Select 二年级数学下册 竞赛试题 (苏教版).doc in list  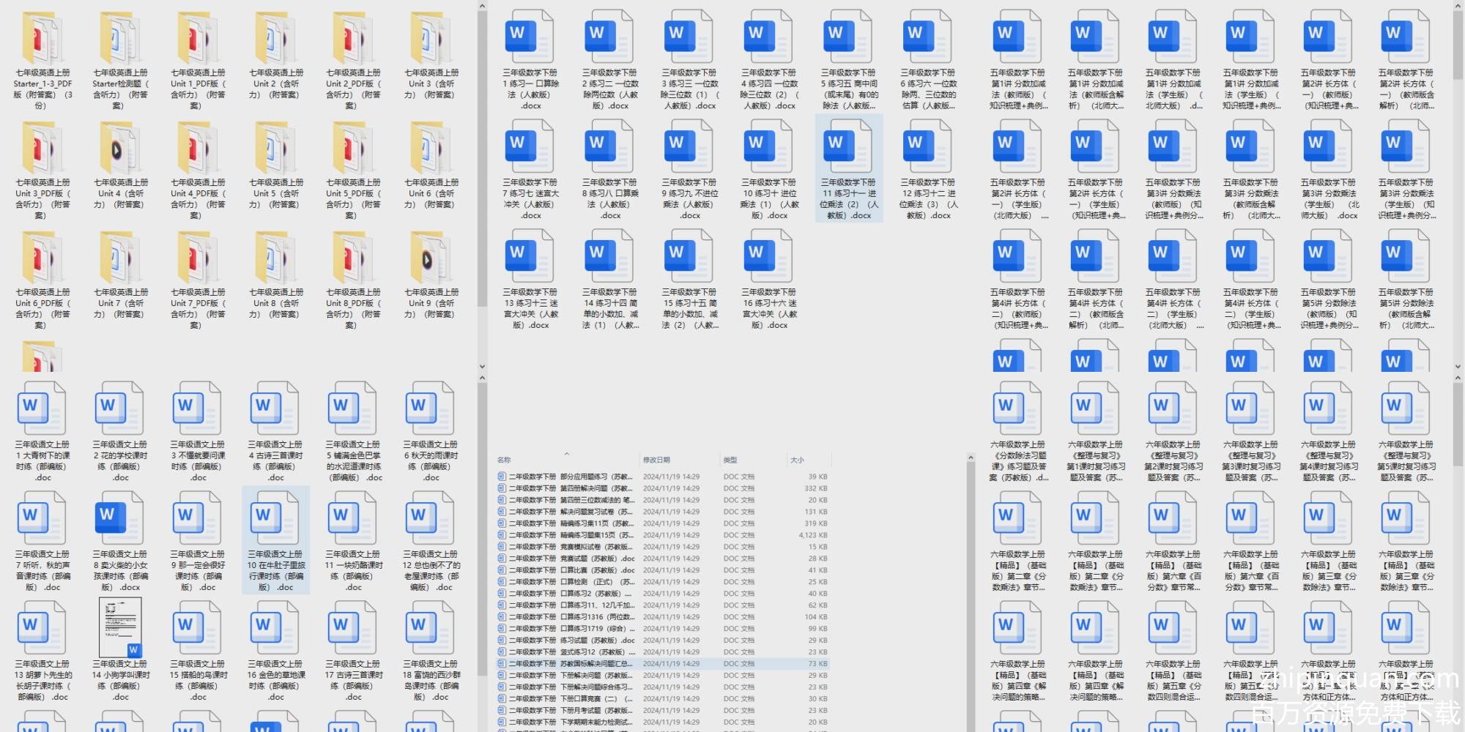(571, 559)
